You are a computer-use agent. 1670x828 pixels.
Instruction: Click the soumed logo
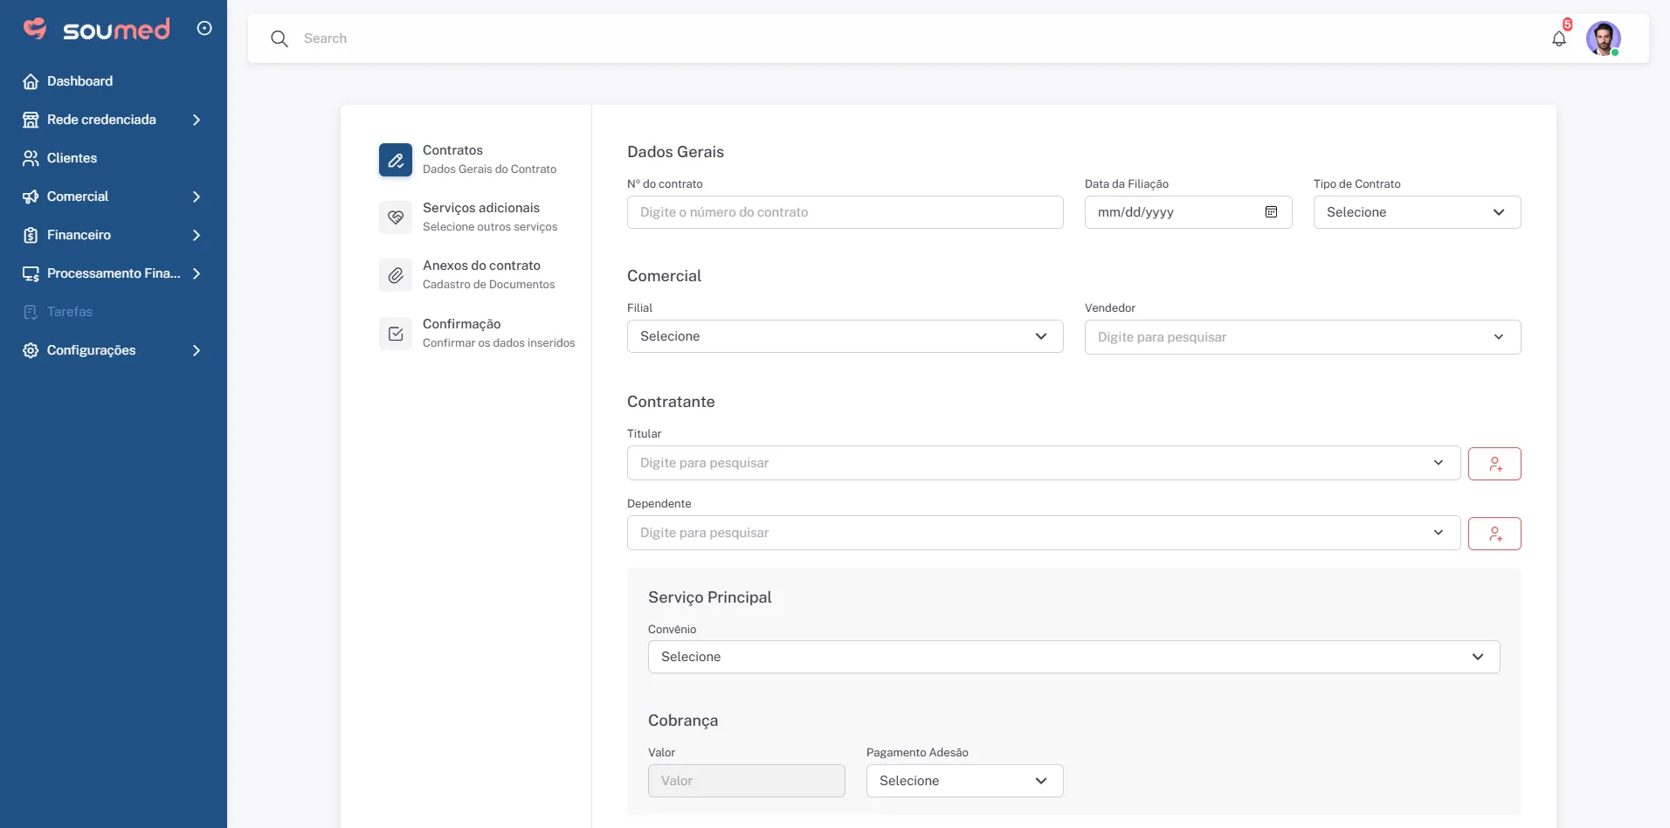(x=96, y=29)
